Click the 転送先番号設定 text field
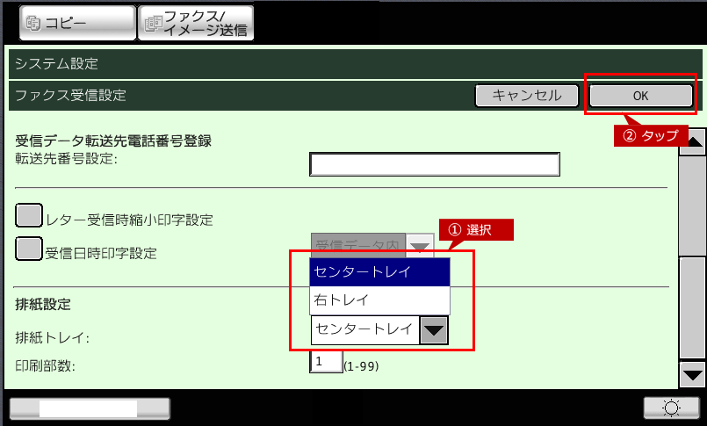Image resolution: width=707 pixels, height=426 pixels. pos(435,164)
